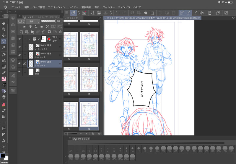Click the Create layer mask icon
The width and height of the screenshot is (236, 164).
(x=49, y=32)
